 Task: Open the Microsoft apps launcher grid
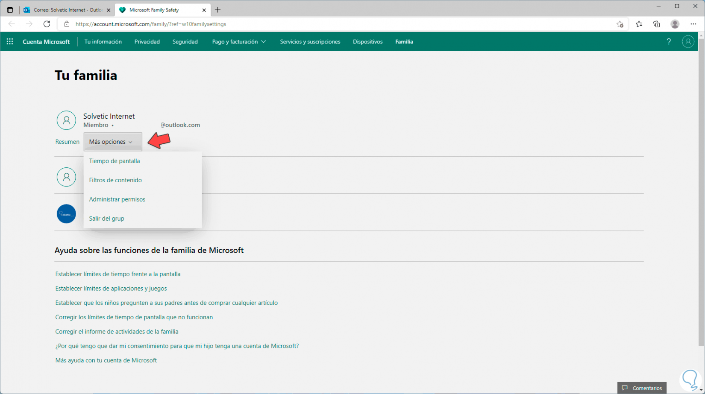[x=10, y=41]
